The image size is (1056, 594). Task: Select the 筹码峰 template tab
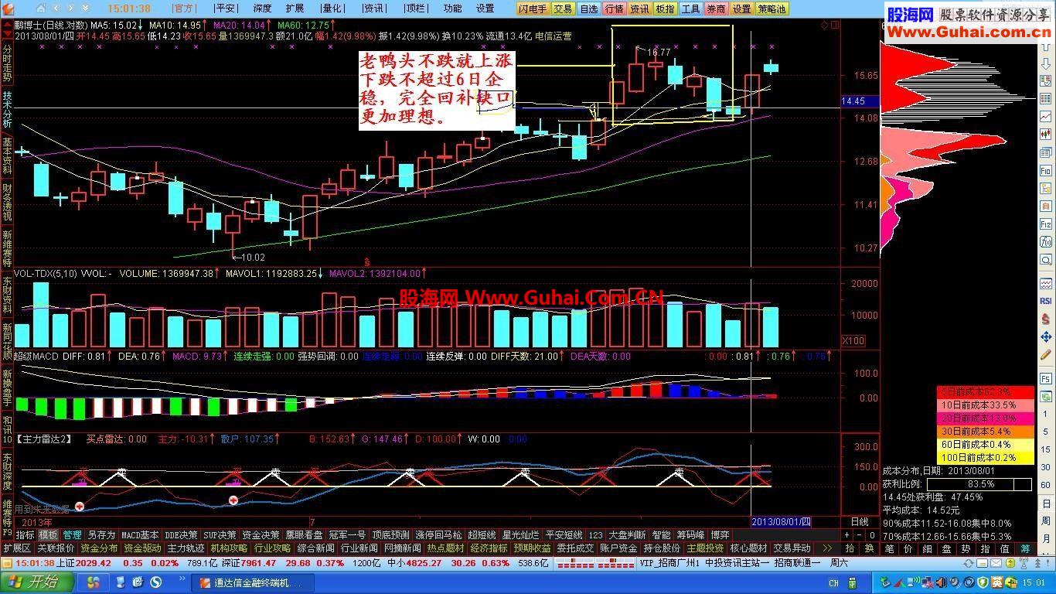(691, 534)
